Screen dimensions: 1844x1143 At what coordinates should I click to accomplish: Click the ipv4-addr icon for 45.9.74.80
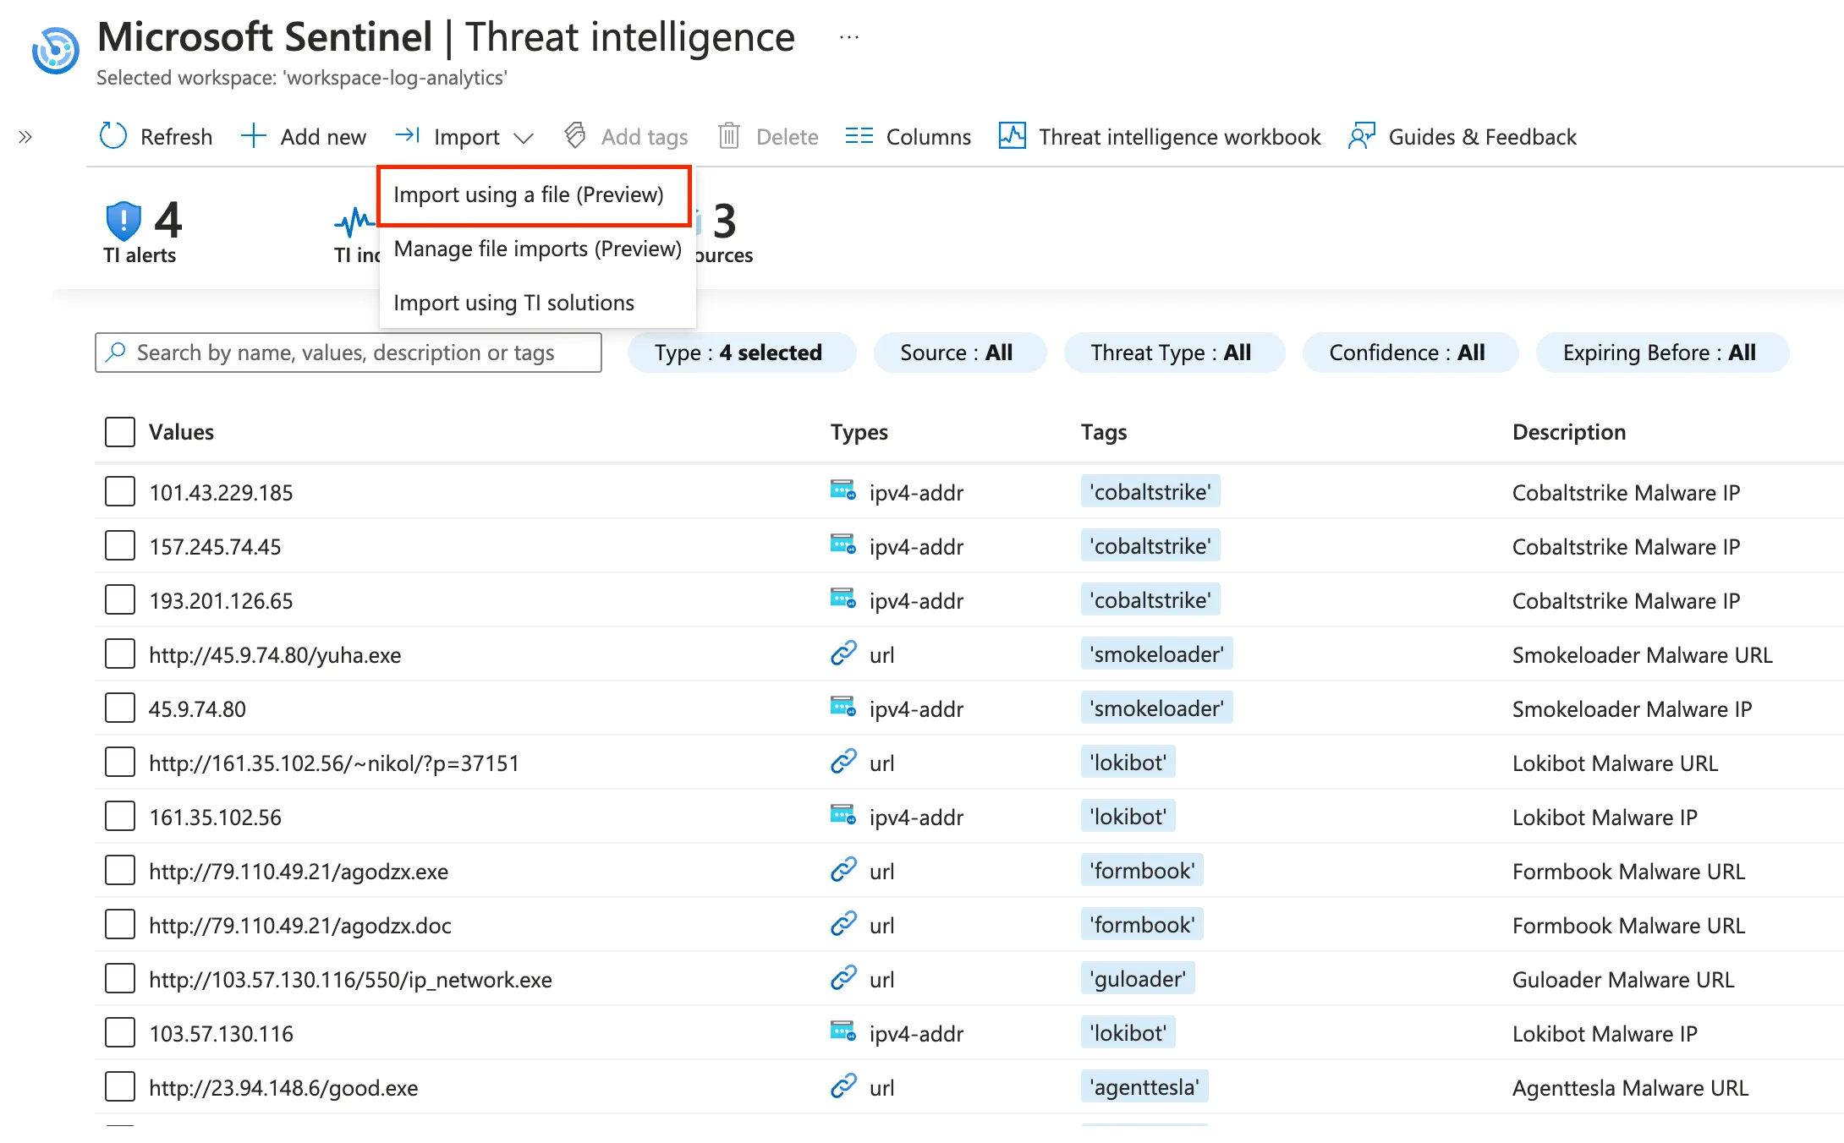[x=843, y=708]
